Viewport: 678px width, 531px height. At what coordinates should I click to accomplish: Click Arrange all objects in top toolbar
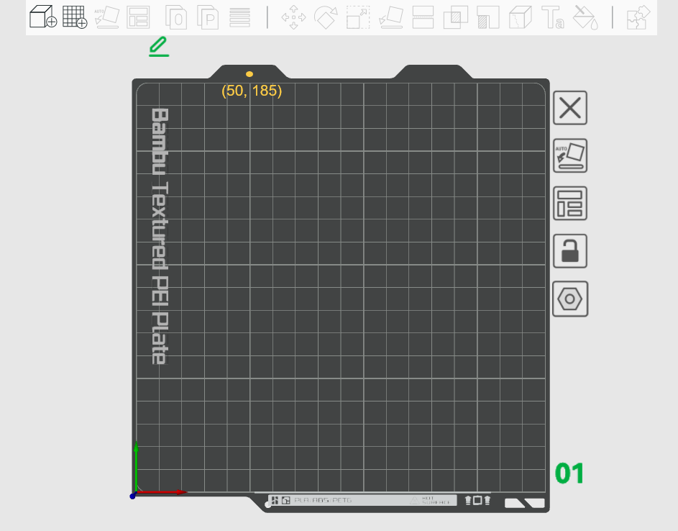137,17
